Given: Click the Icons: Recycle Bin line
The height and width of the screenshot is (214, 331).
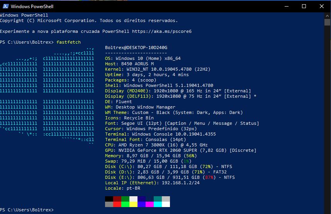Looking at the screenshot, I should click(129, 118).
